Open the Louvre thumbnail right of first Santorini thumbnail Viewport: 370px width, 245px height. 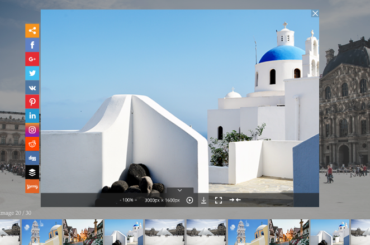tap(164, 232)
